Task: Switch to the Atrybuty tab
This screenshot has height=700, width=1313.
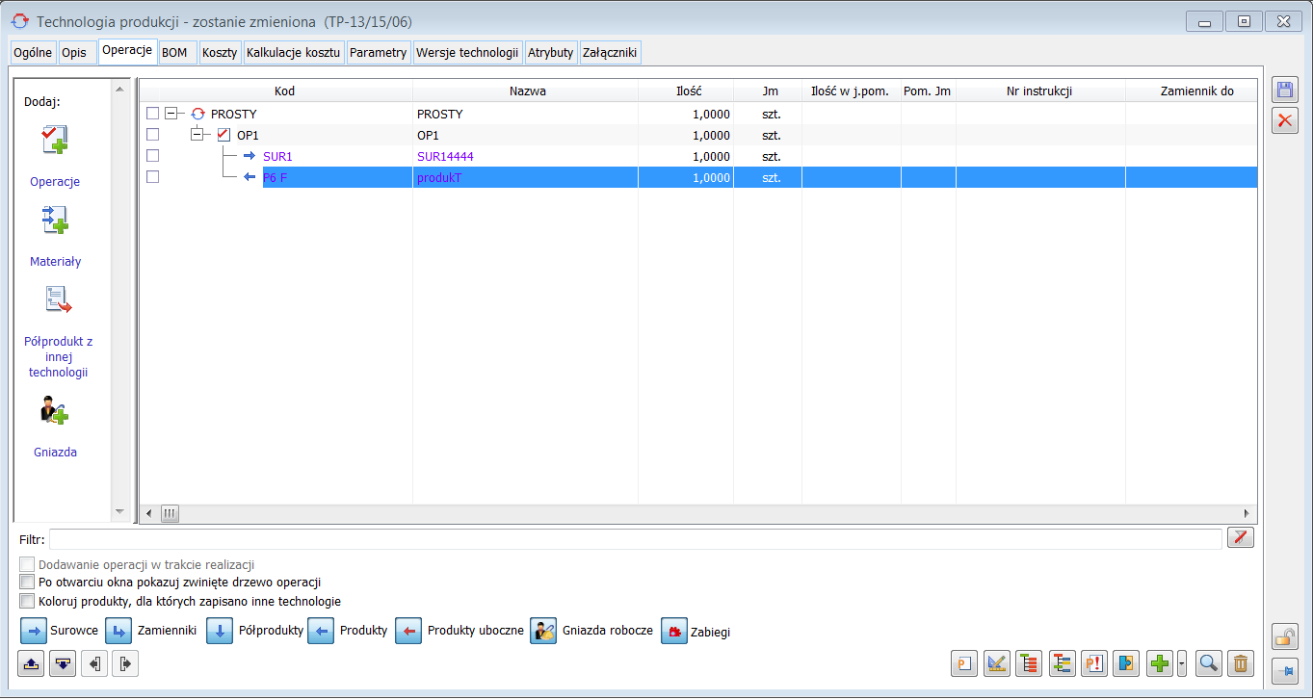Action: pos(551,53)
